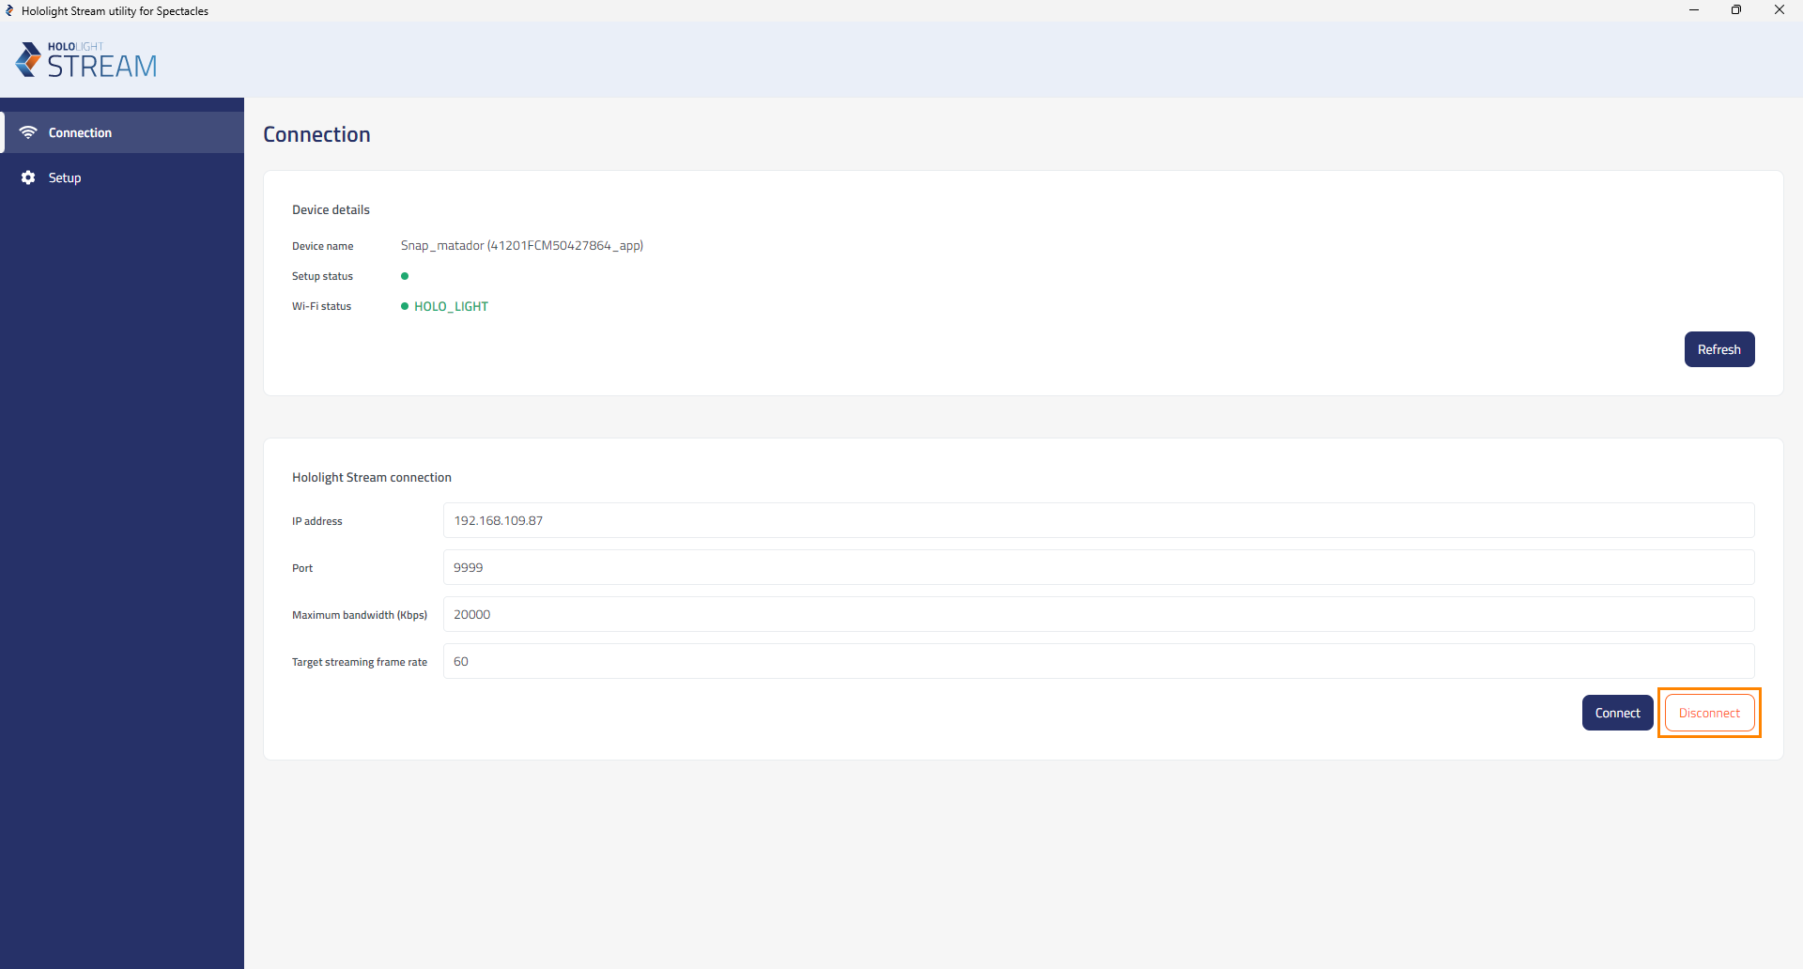Click the Port label
The width and height of the screenshot is (1803, 969).
[302, 568]
